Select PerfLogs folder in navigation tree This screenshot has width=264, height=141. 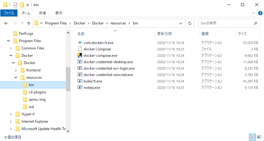(26, 34)
